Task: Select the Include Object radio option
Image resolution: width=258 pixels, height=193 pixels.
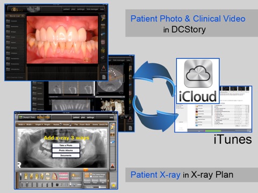Action: click(91, 176)
